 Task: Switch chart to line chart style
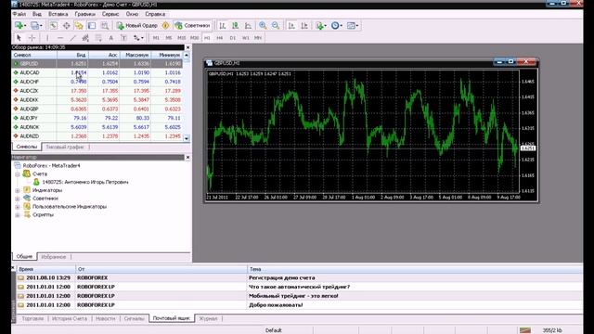(248, 25)
